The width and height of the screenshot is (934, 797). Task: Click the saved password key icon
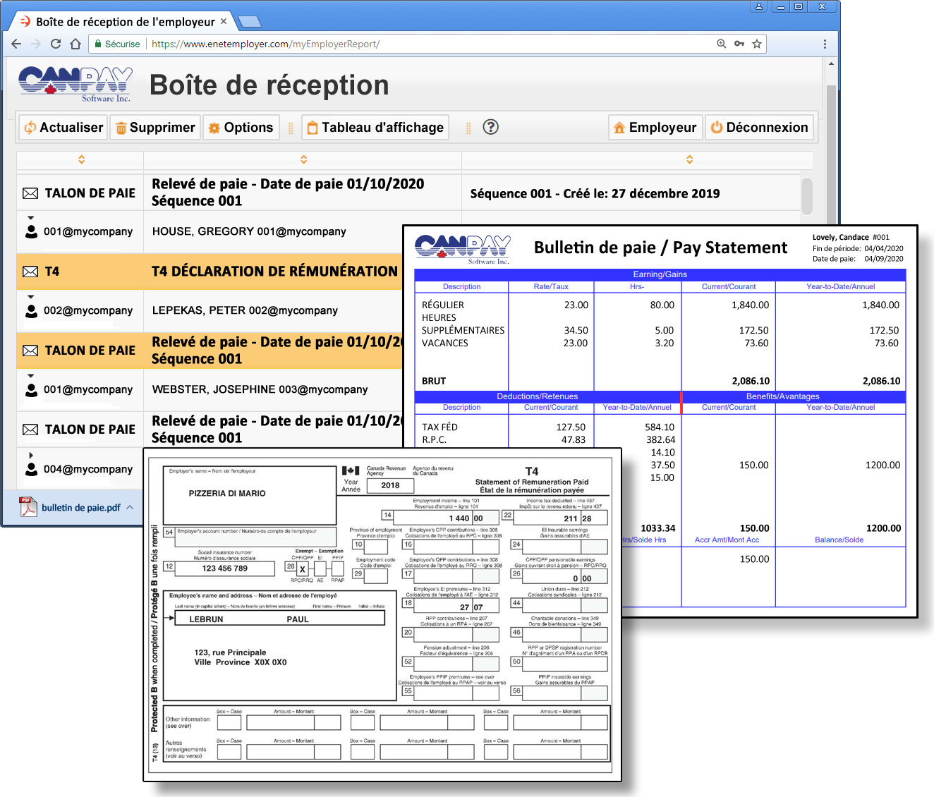coord(739,44)
